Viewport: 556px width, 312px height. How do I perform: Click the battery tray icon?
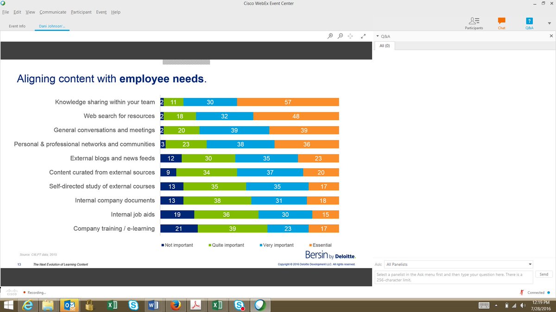click(x=506, y=305)
